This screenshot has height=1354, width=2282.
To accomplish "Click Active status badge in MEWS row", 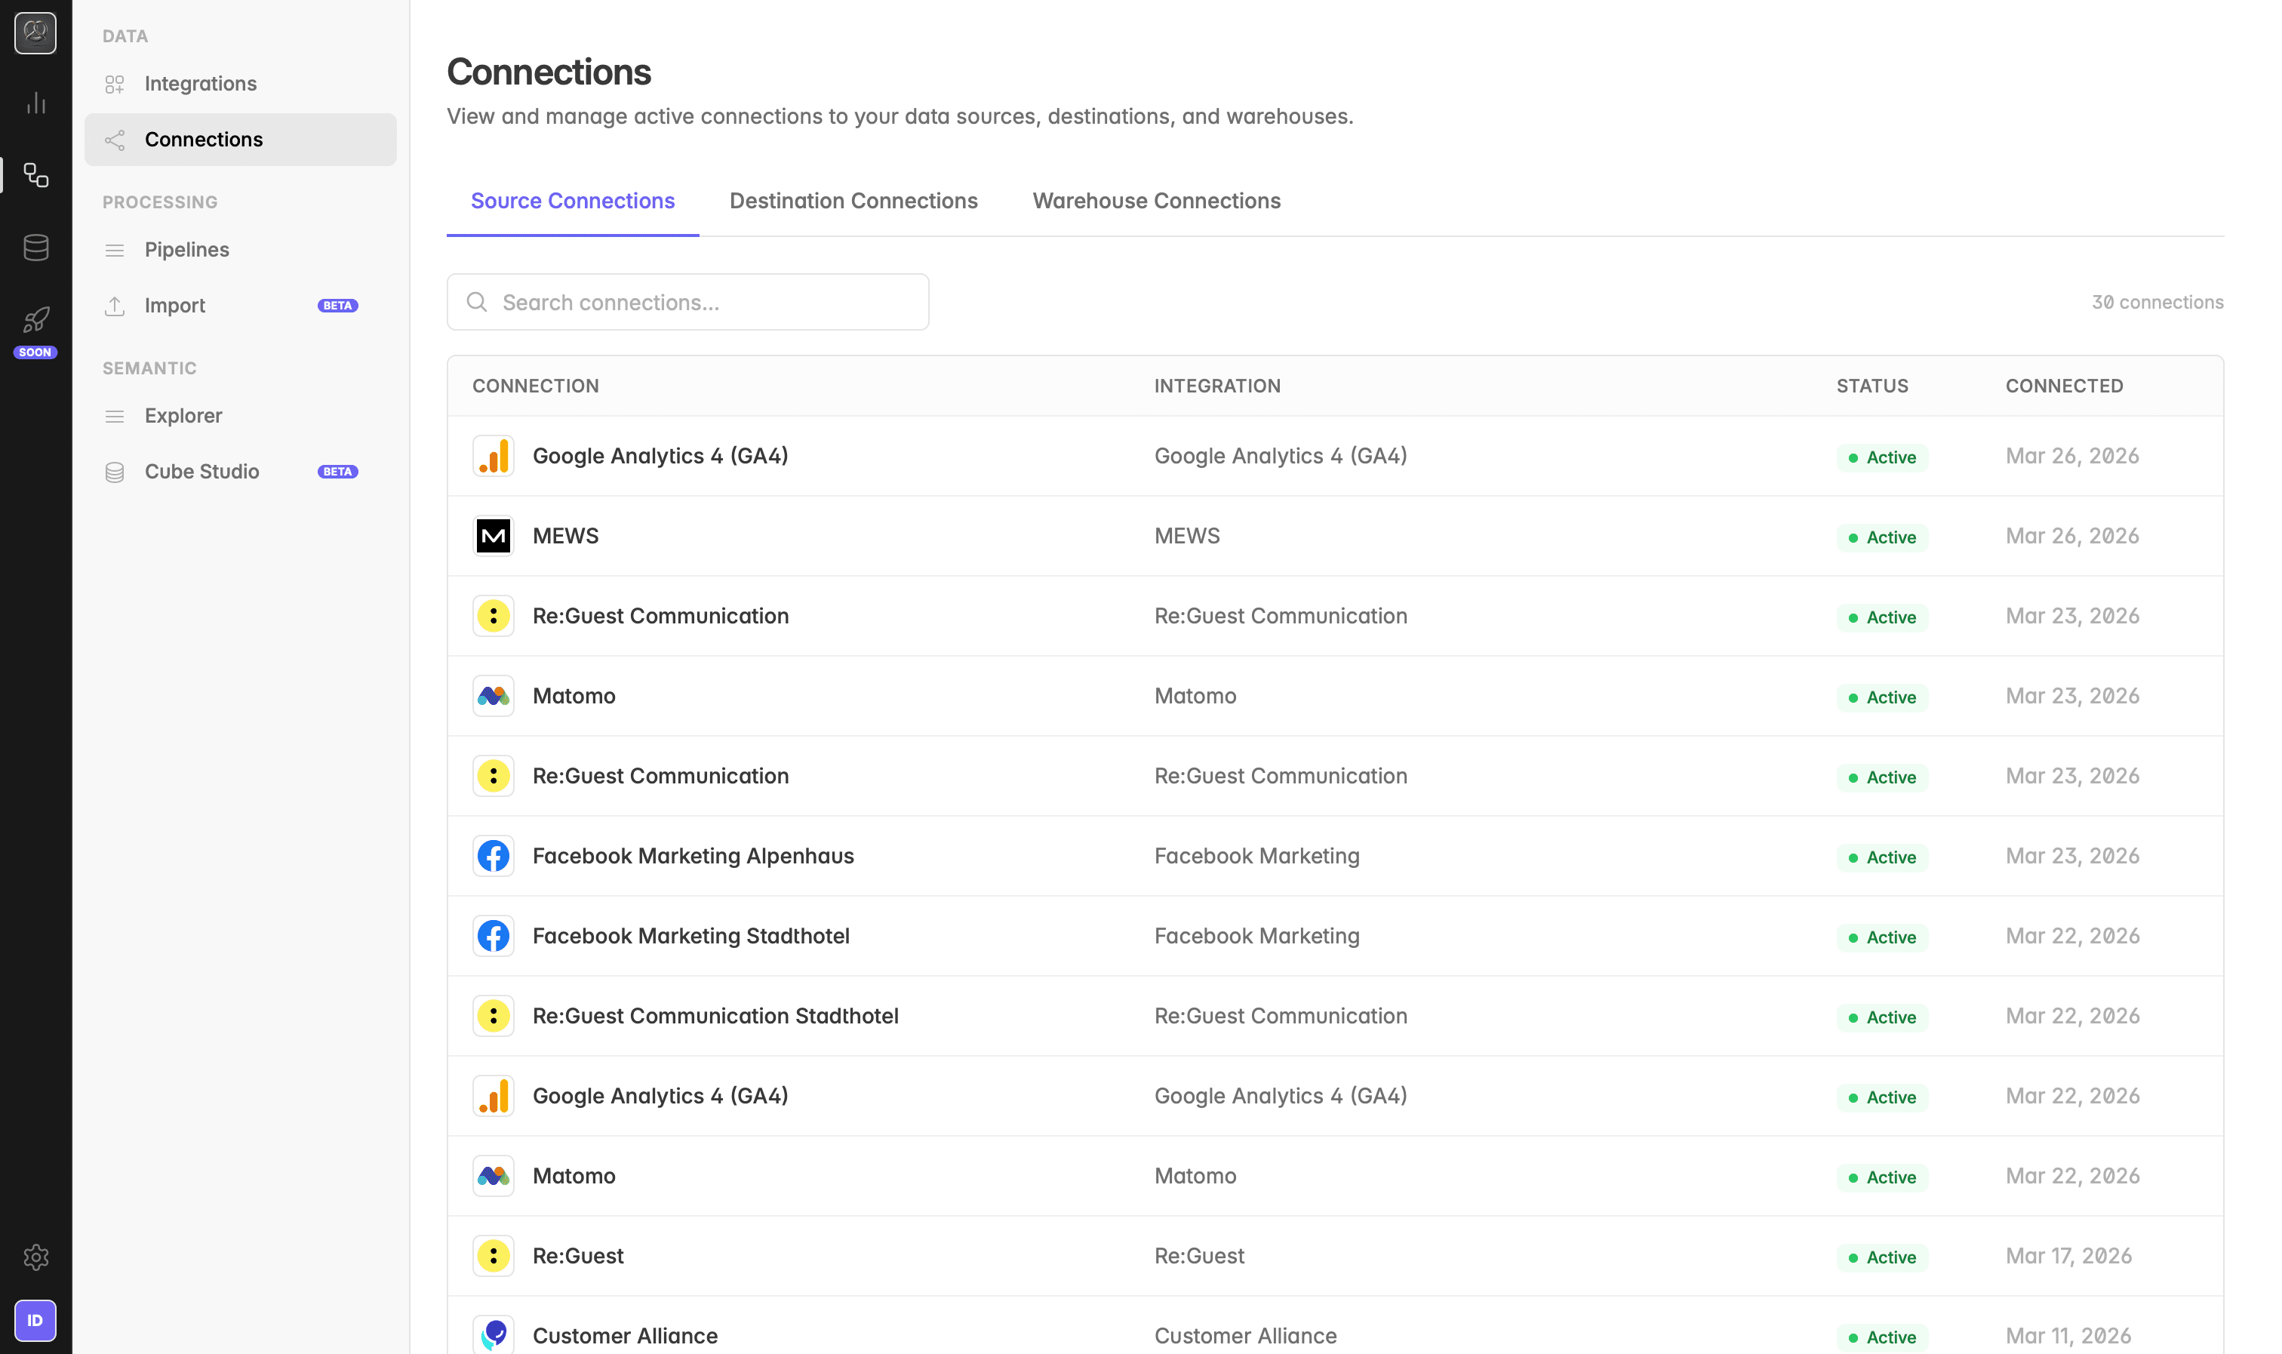I will click(1881, 537).
